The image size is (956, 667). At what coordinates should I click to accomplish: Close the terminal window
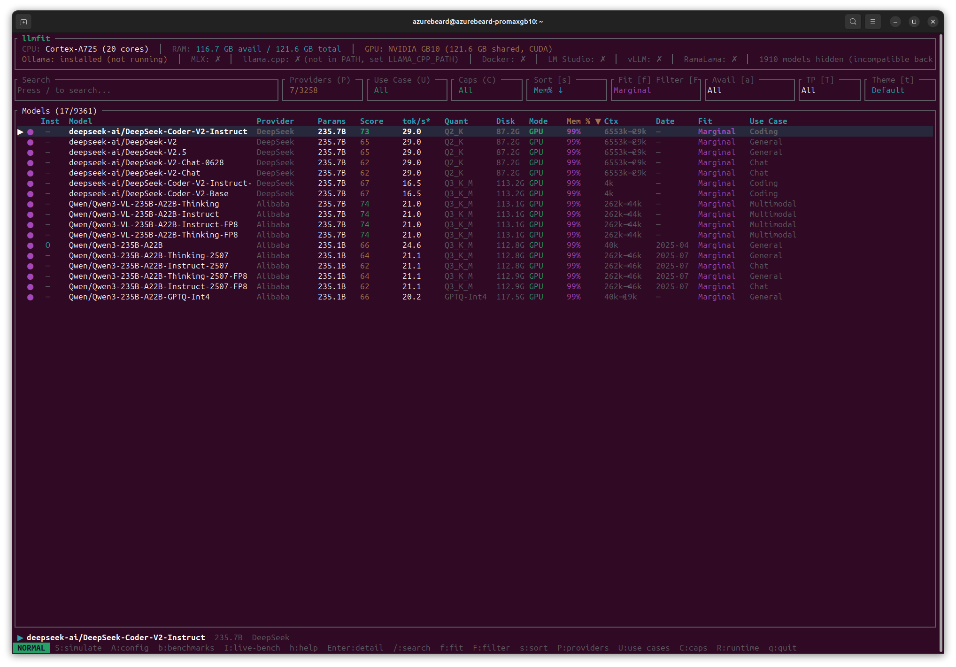click(x=933, y=22)
